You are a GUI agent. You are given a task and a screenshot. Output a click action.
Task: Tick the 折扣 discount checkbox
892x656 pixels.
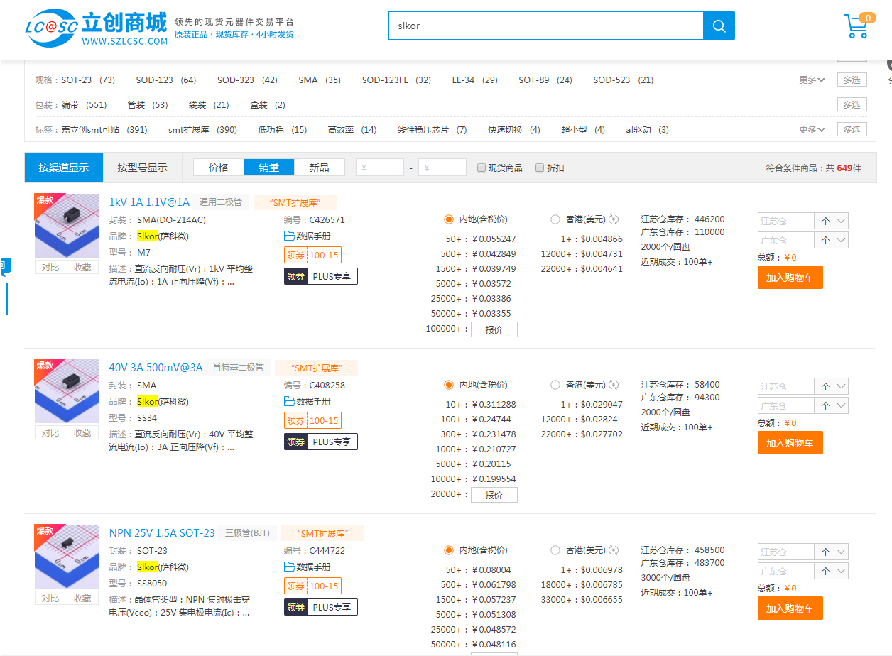pyautogui.click(x=540, y=168)
